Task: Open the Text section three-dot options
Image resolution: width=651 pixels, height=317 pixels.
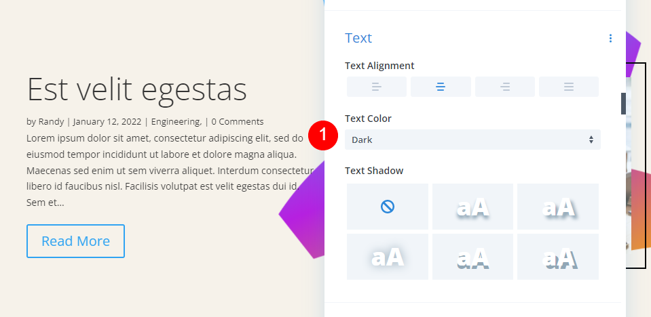Action: [x=610, y=39]
